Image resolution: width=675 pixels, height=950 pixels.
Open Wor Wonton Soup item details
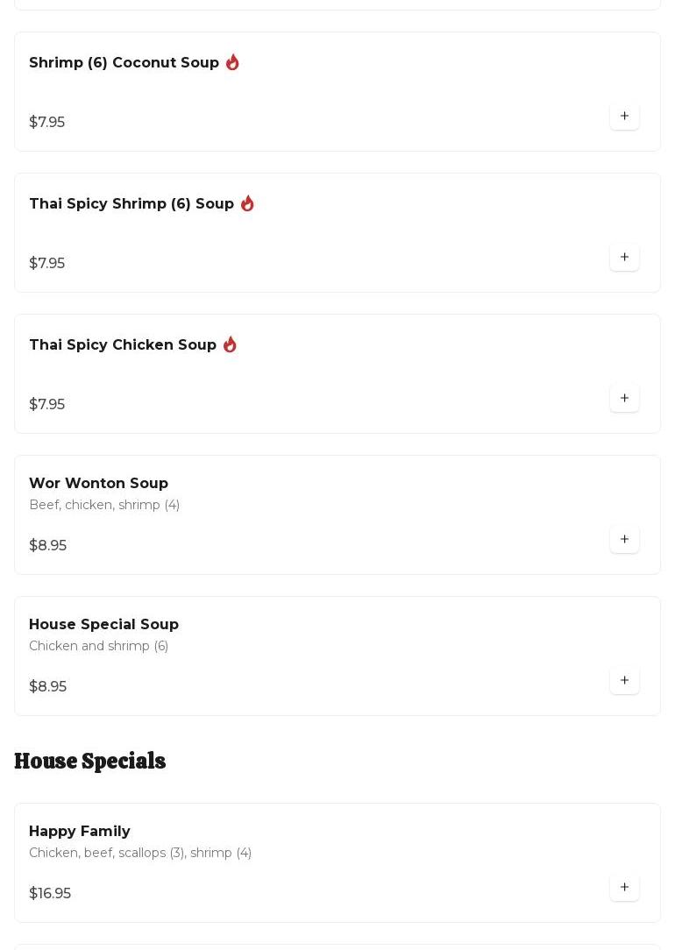click(x=98, y=484)
